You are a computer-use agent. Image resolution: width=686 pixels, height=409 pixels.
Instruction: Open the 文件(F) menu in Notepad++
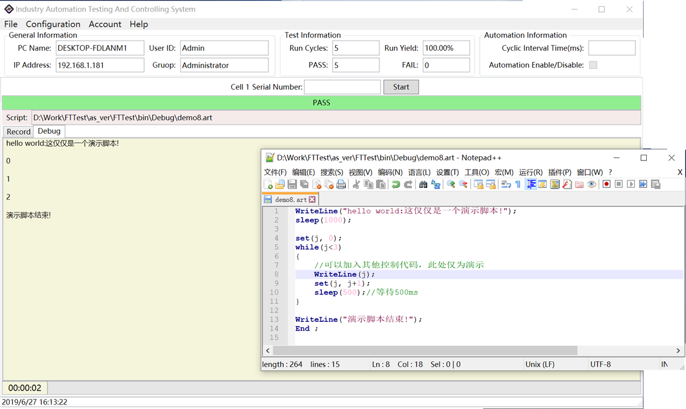tap(275, 172)
